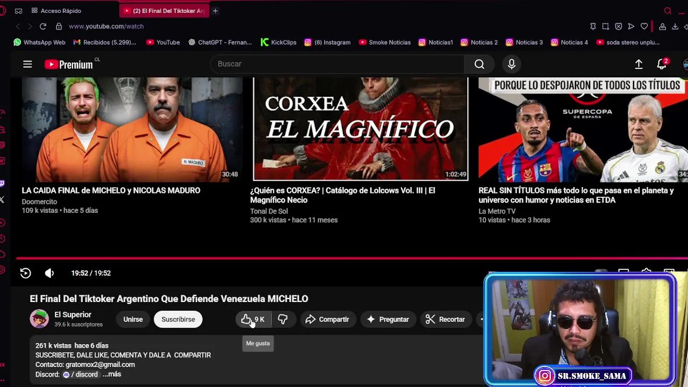Open WhatsApp Web bookmark
The image size is (688, 387).
pyautogui.click(x=39, y=42)
